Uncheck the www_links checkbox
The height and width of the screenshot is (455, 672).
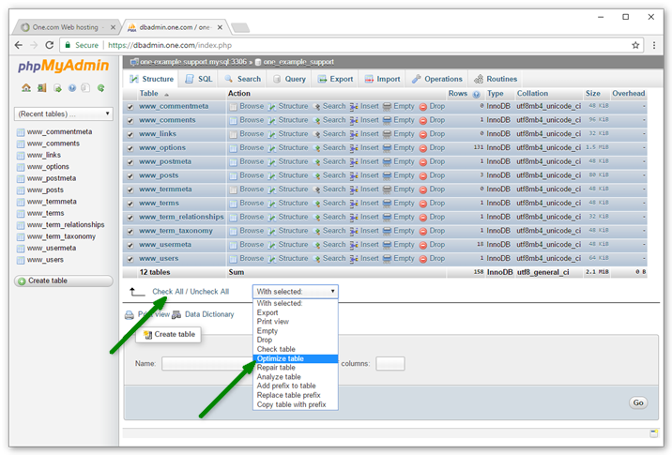pos(130,134)
